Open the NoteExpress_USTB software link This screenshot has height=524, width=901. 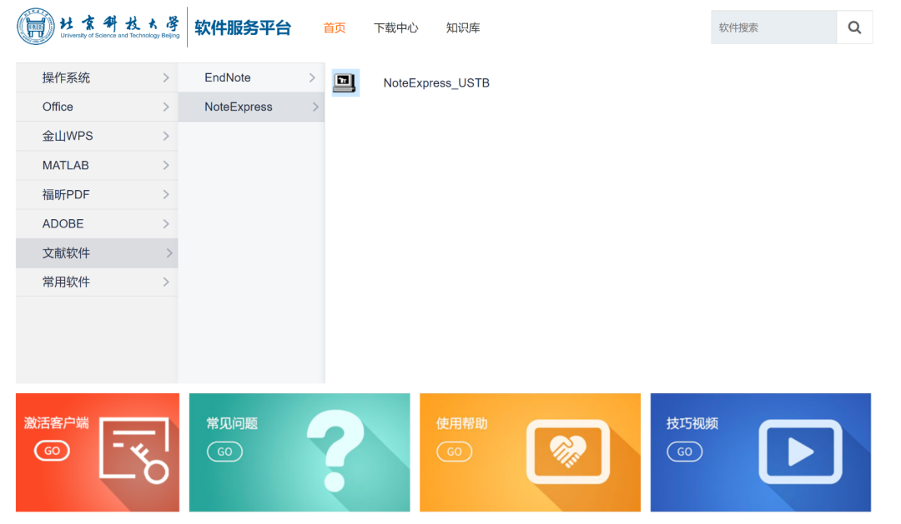436,83
